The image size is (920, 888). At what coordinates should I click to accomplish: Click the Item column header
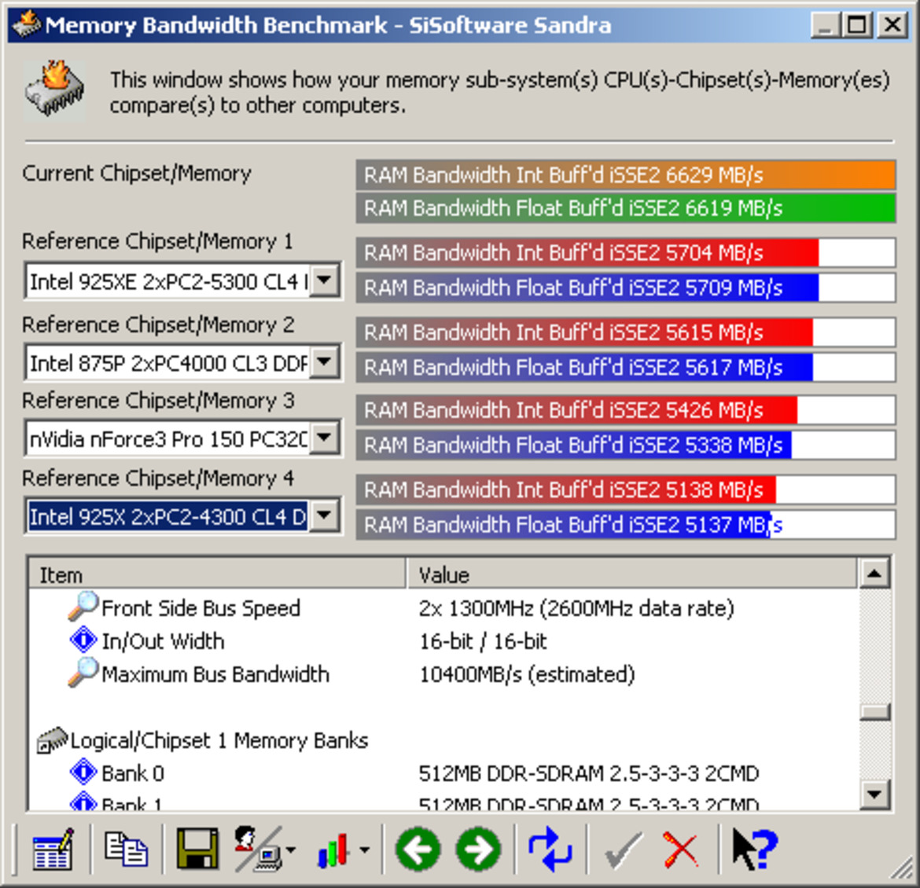coord(216,574)
